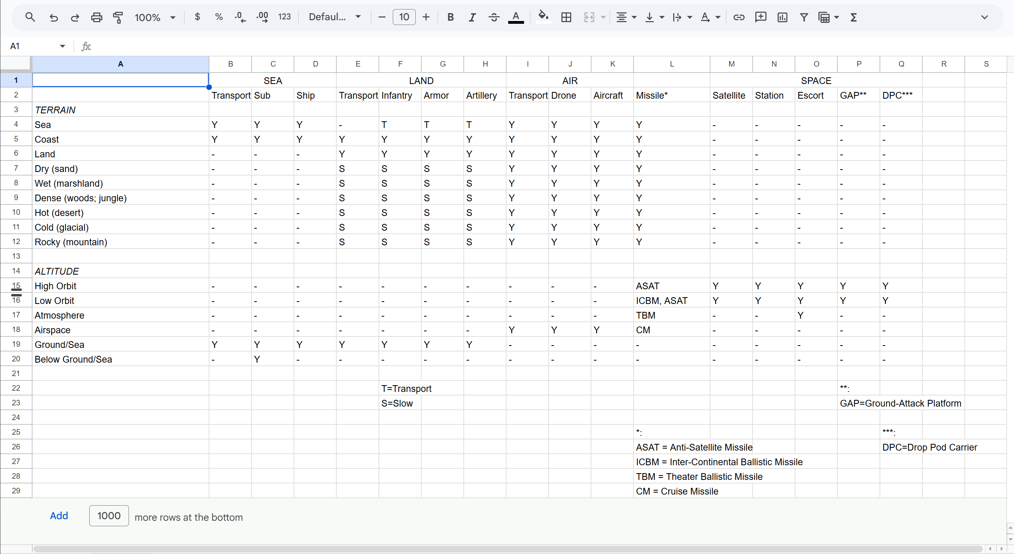Click the insert comment icon
Image resolution: width=1014 pixels, height=554 pixels.
click(x=760, y=17)
